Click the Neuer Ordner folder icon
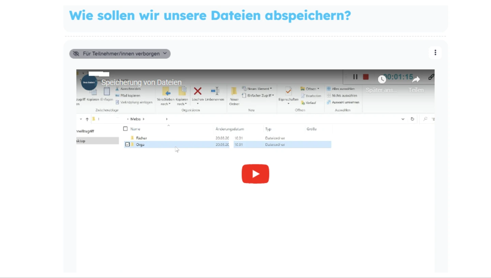 coord(234,91)
